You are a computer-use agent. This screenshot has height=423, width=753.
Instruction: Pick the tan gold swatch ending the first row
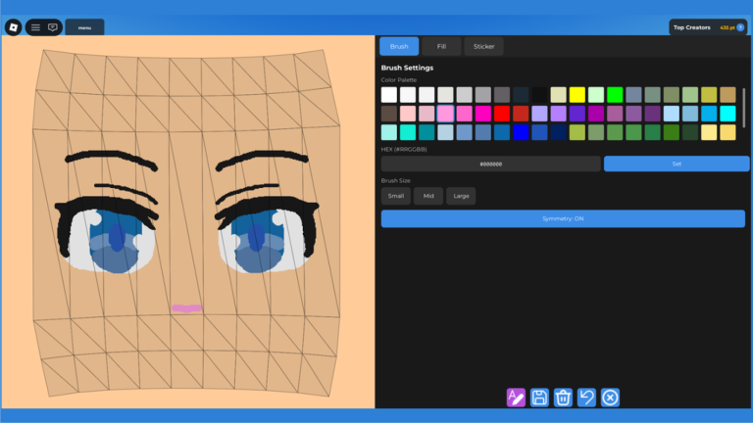(728, 95)
